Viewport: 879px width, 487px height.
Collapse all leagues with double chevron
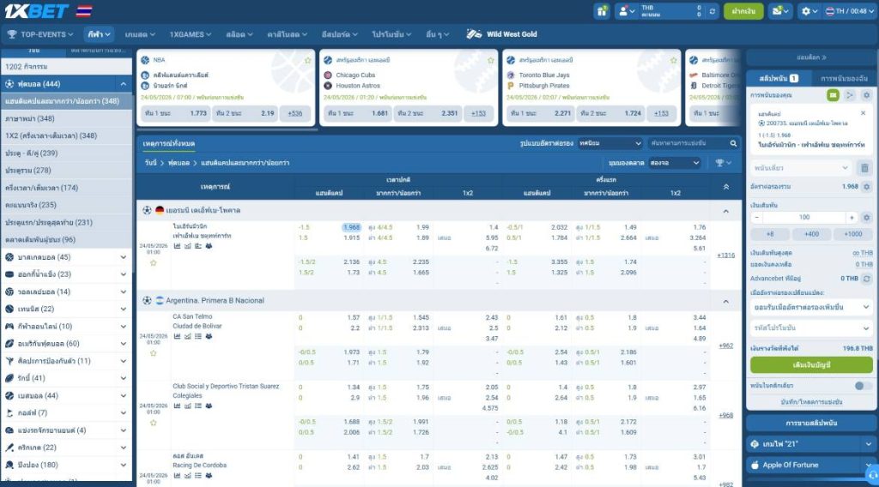click(x=726, y=187)
